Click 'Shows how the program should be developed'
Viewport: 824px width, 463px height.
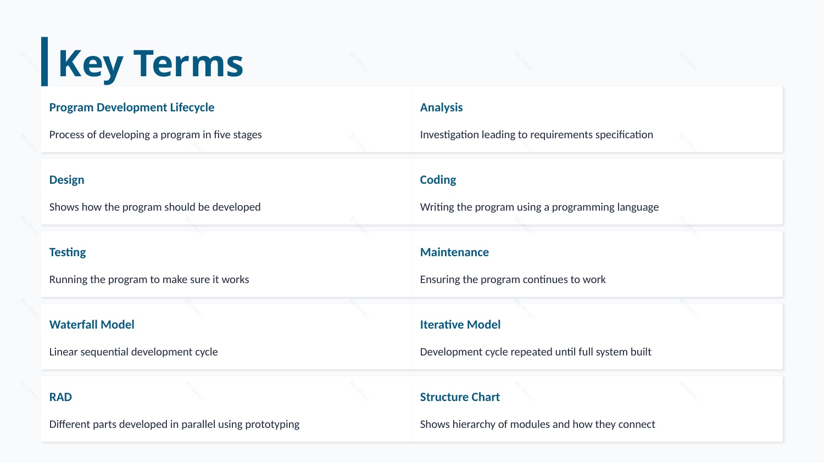click(x=155, y=207)
